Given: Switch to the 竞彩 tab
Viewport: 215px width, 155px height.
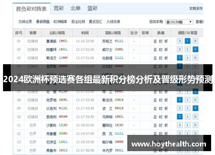Looking at the screenshot, I should click(x=58, y=9).
